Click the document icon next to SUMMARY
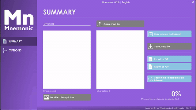The image size is (196, 110). (5, 41)
